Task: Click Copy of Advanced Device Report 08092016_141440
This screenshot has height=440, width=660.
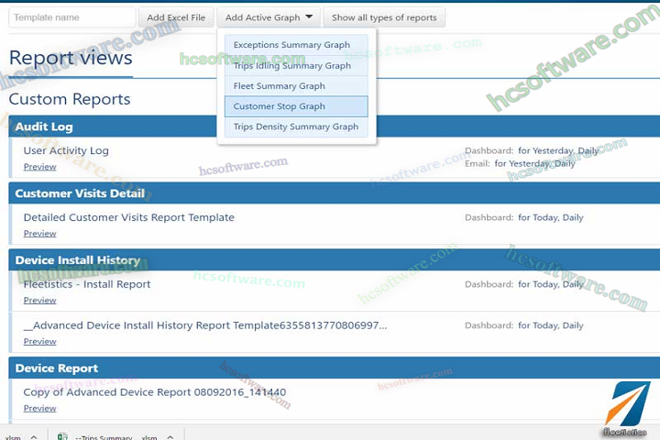Action: point(155,392)
